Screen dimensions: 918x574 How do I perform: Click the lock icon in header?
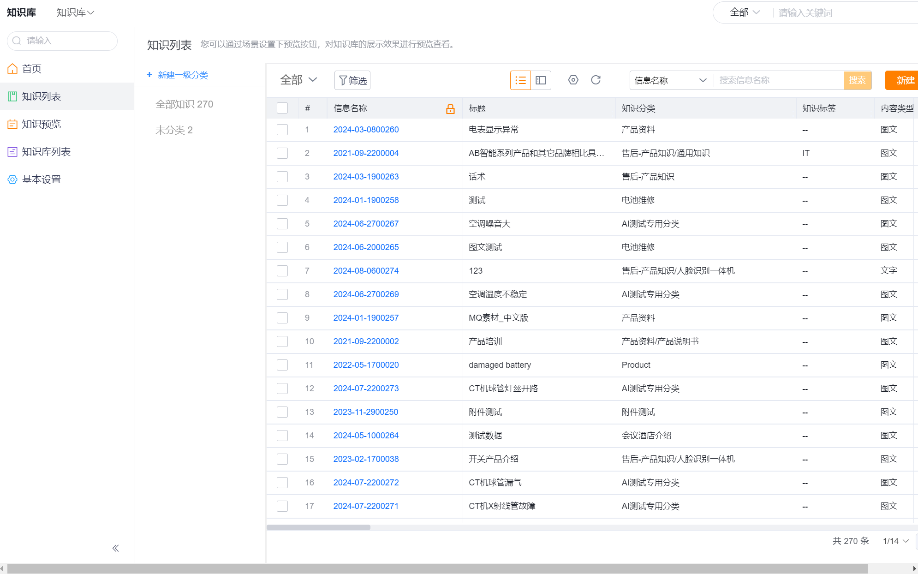(x=450, y=108)
